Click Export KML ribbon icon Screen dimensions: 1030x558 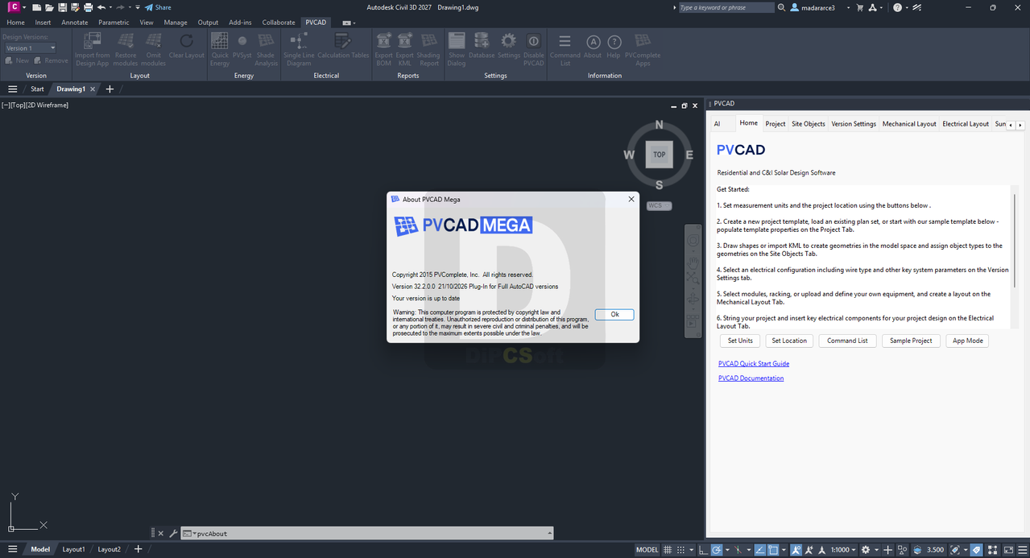coord(405,49)
